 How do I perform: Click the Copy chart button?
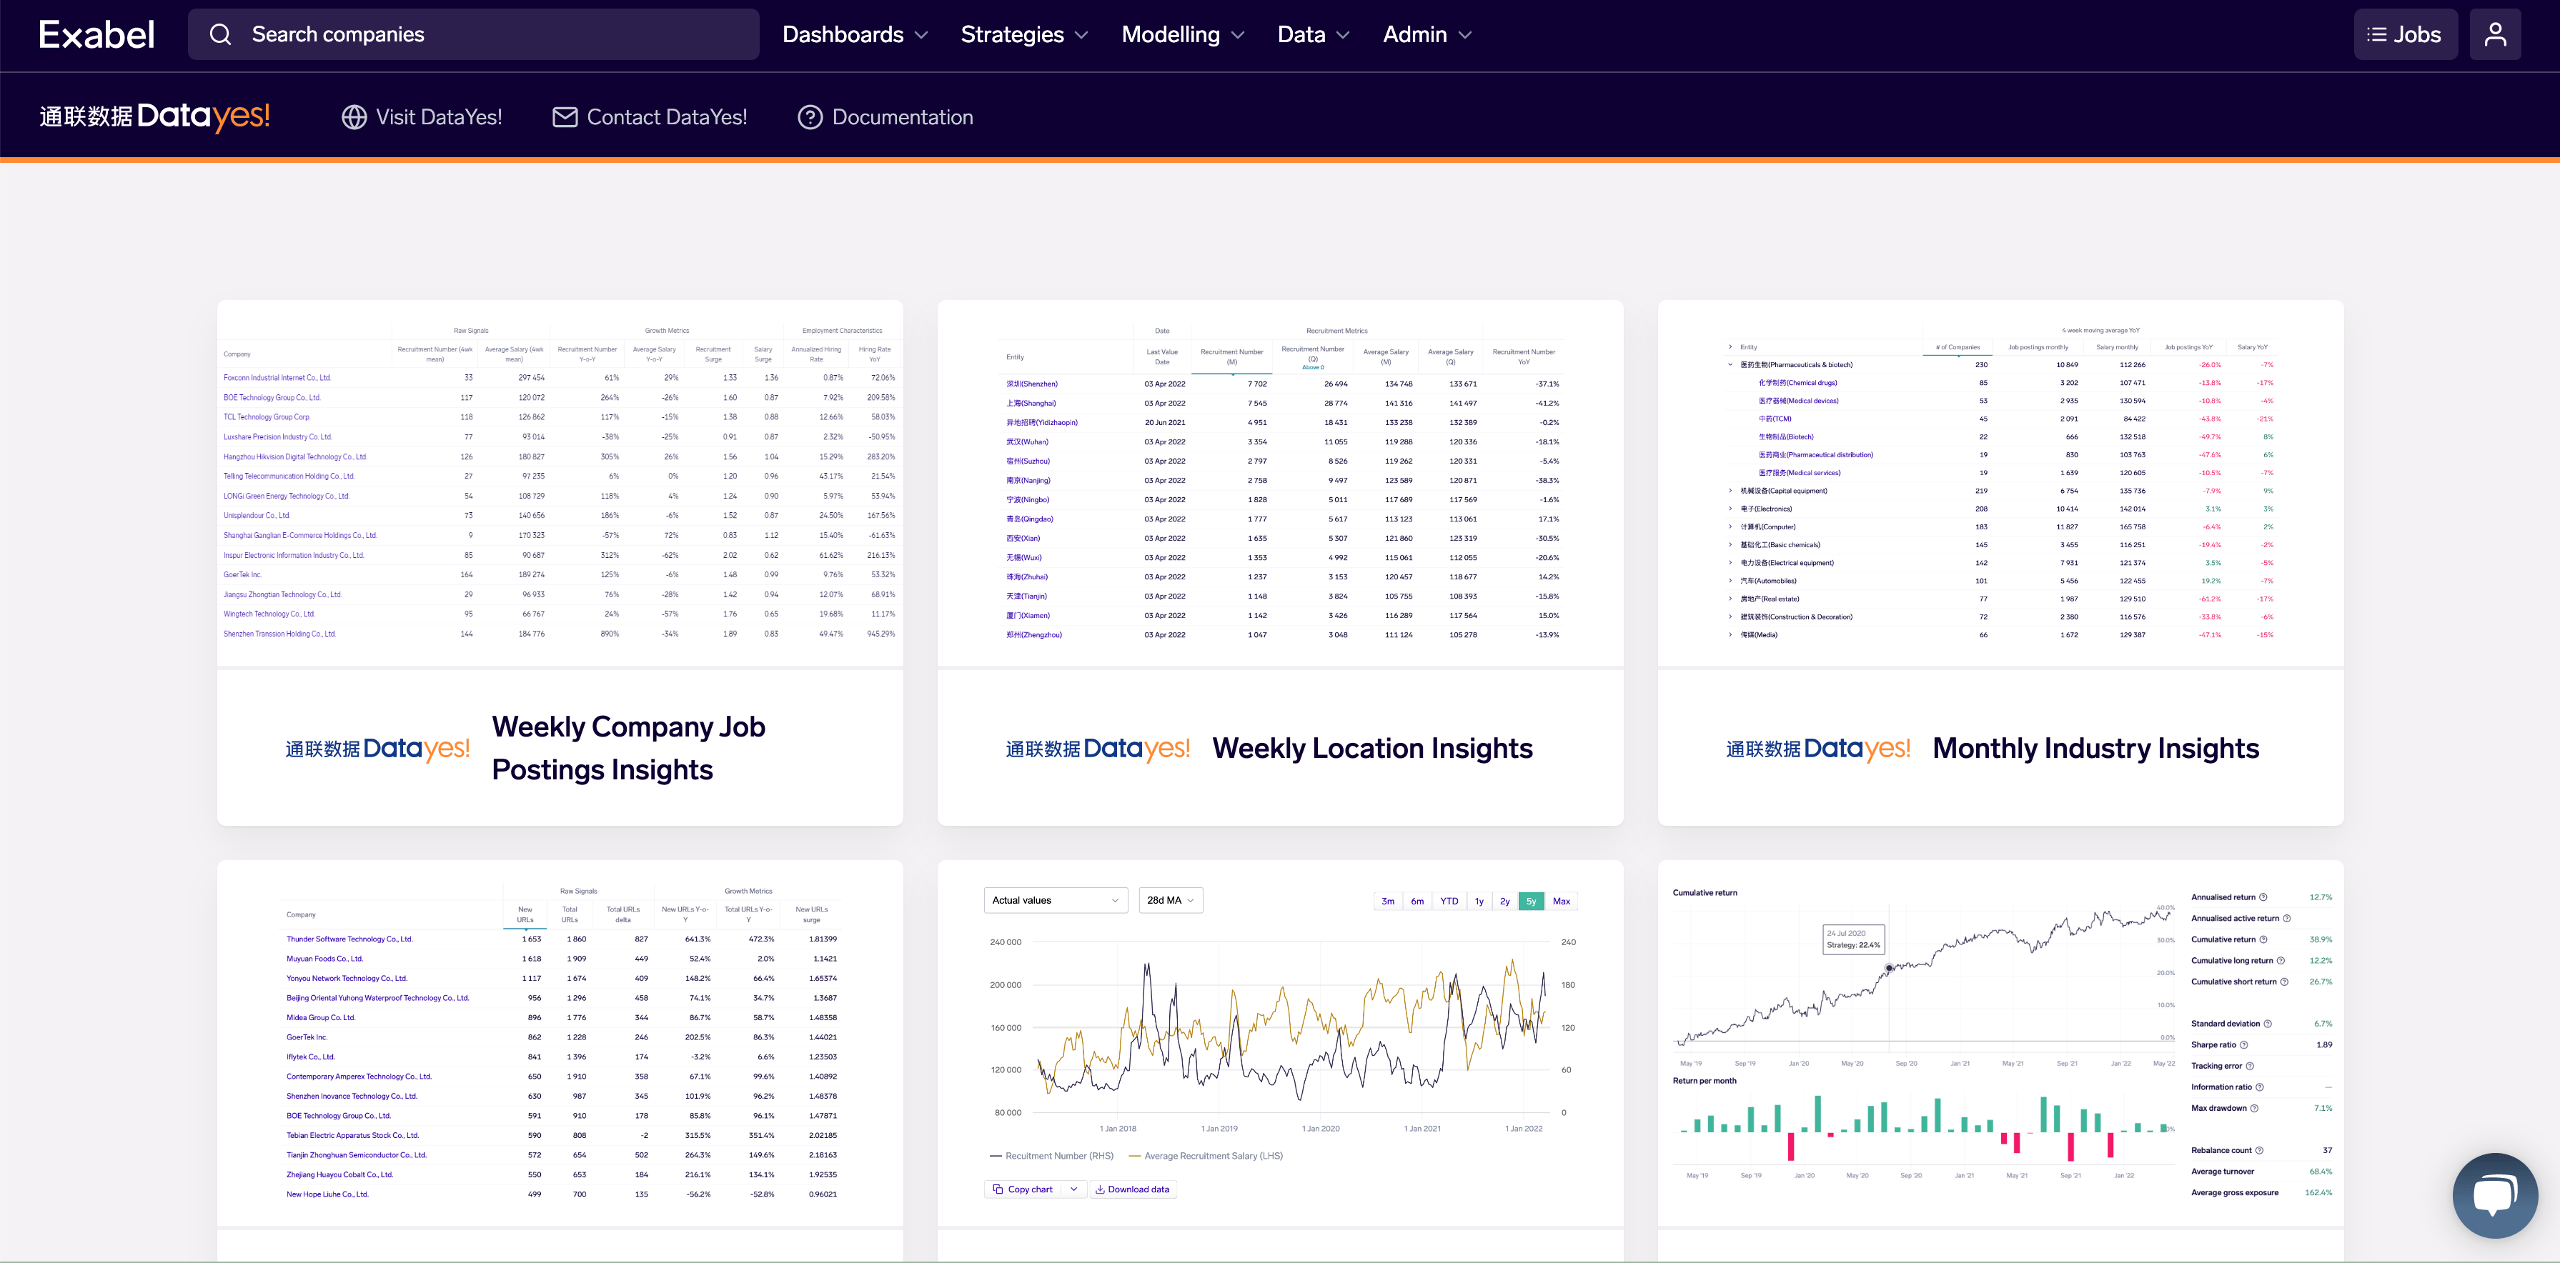point(1023,1189)
